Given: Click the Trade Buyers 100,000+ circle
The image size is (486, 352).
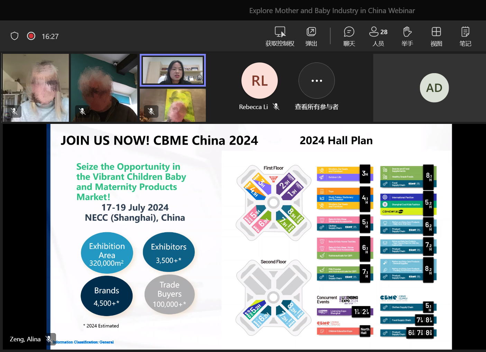Looking at the screenshot, I should click(169, 294).
